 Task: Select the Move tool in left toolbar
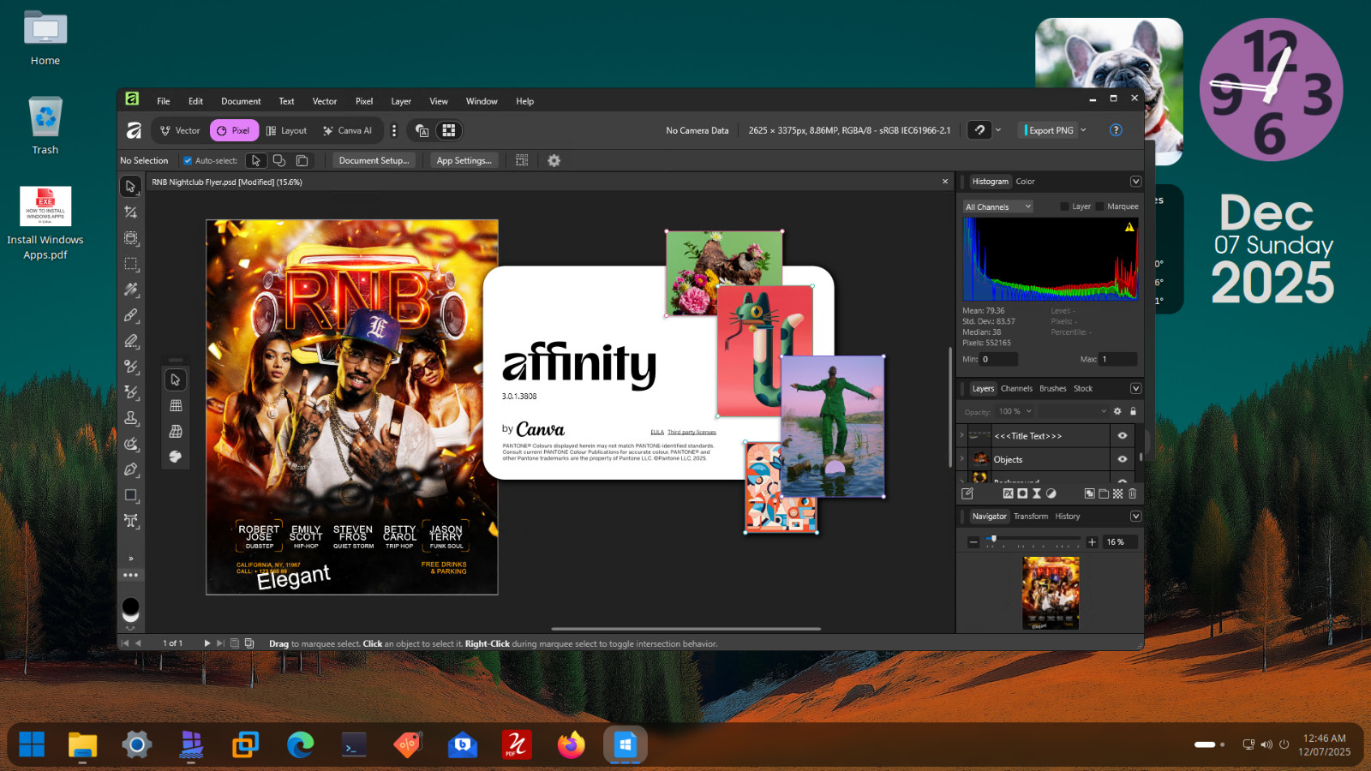tap(130, 186)
